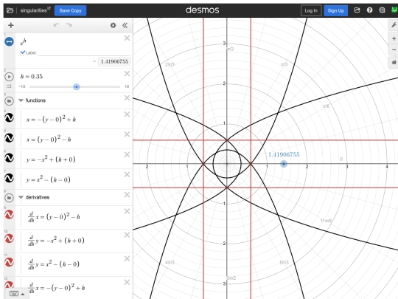Click the add item plus button
398x299 pixels.
[11, 25]
